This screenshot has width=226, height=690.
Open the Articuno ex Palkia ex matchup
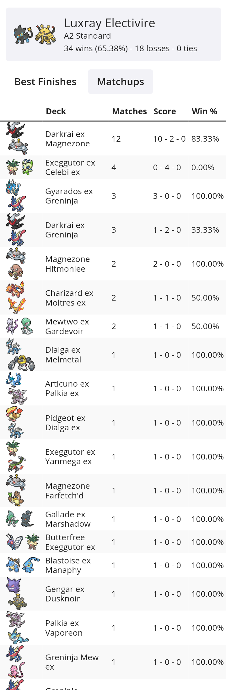(x=67, y=388)
